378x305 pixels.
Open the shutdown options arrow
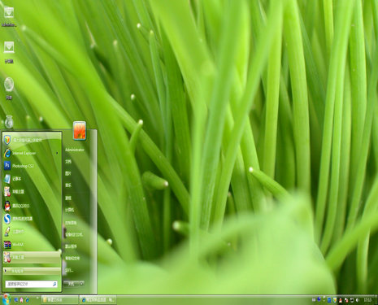click(x=81, y=284)
